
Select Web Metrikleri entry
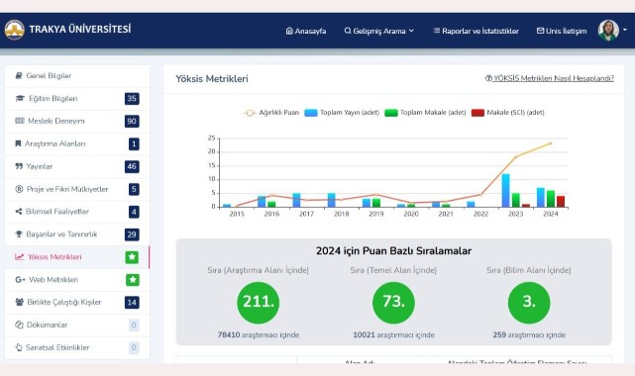77,280
